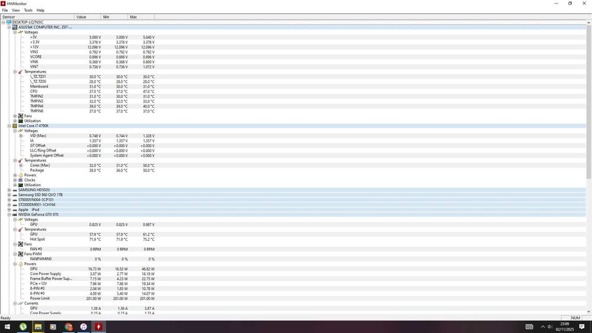The width and height of the screenshot is (592, 333).
Task: Expand the VID (Max) row
Action: (x=21, y=136)
